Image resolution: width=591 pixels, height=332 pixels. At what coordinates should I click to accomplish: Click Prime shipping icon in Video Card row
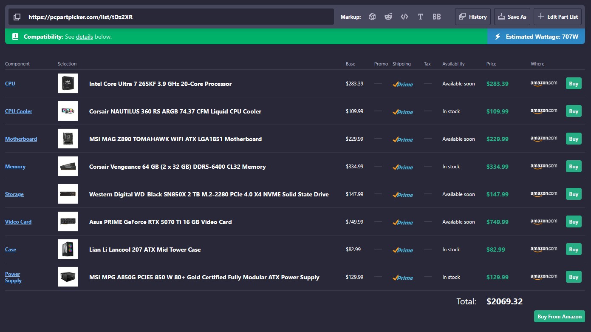point(403,222)
